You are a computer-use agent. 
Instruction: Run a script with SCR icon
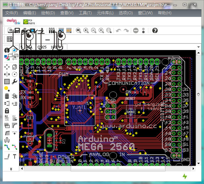point(61,31)
